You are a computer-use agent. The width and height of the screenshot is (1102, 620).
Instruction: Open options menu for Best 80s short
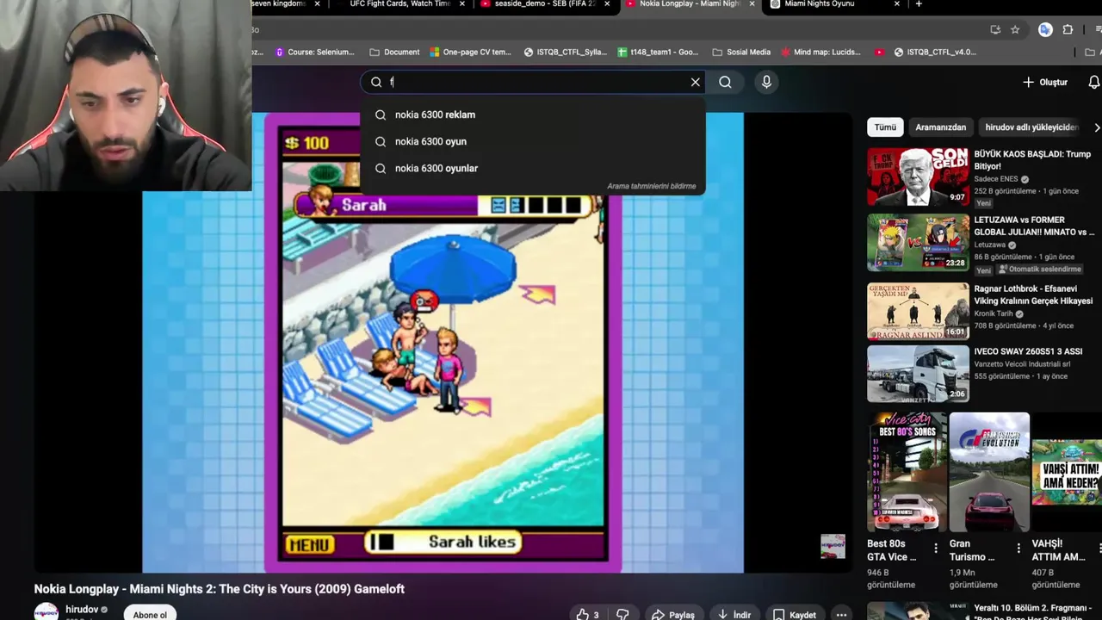936,549
